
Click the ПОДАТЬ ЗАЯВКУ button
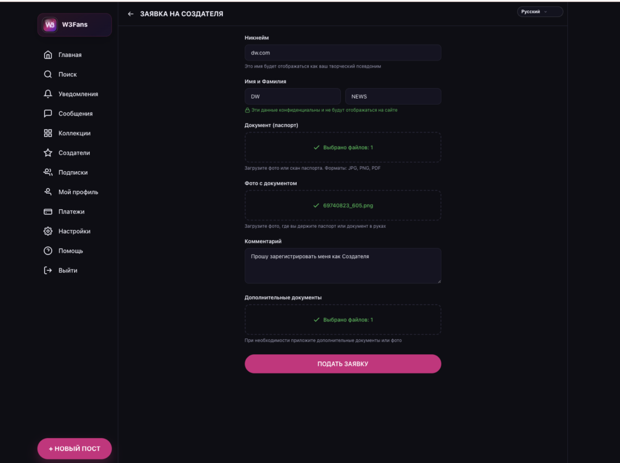tap(343, 363)
